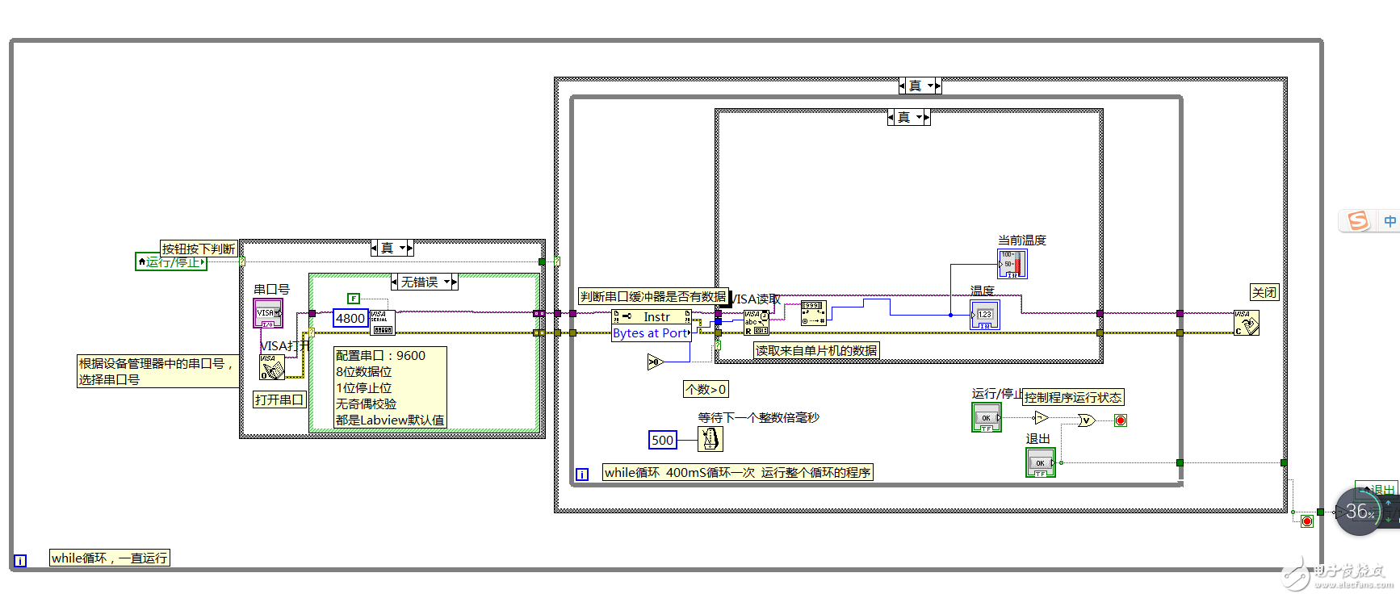
Task: Click the while循环 400mS循环一次 comment
Action: tap(738, 472)
